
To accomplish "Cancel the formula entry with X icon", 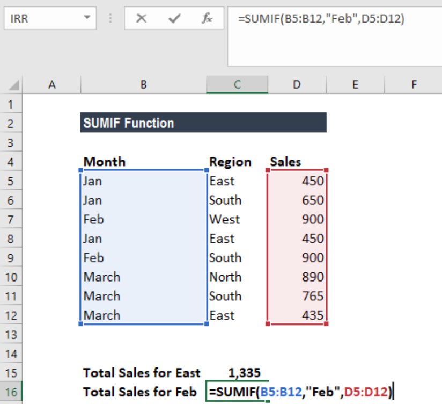I will click(x=141, y=19).
